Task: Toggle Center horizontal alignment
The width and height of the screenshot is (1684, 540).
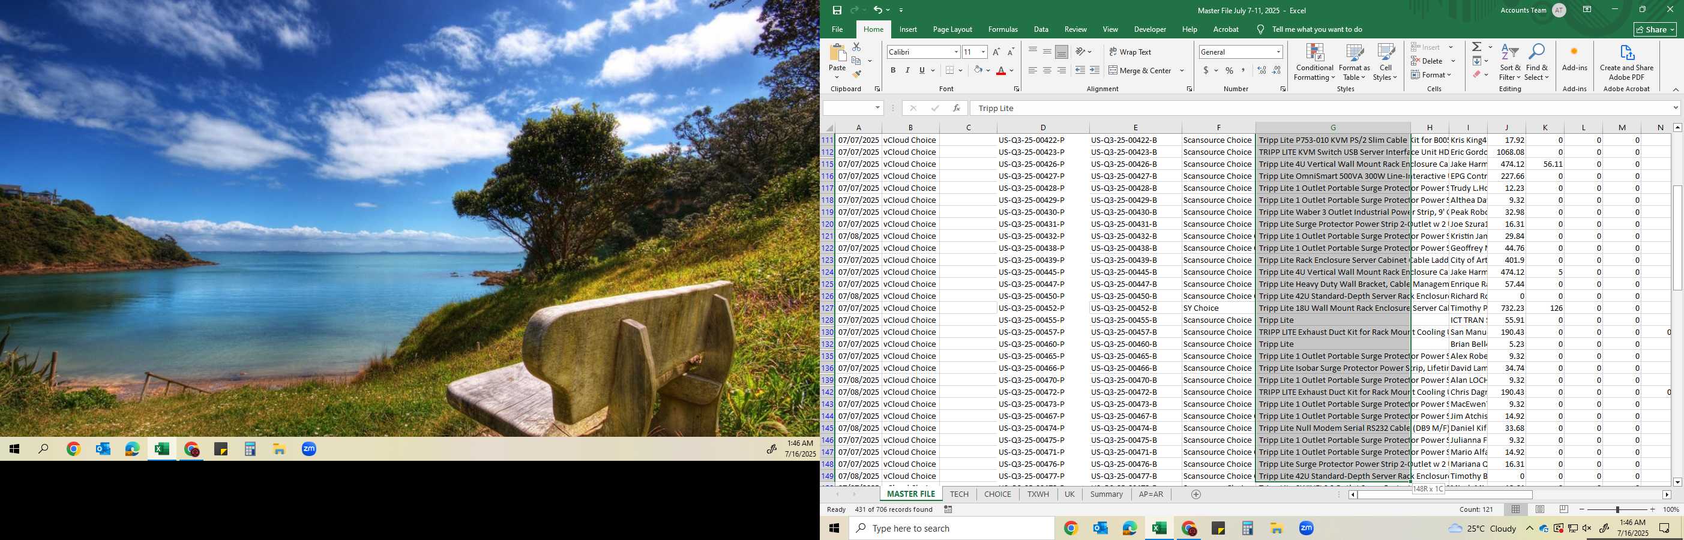Action: 1047,70
